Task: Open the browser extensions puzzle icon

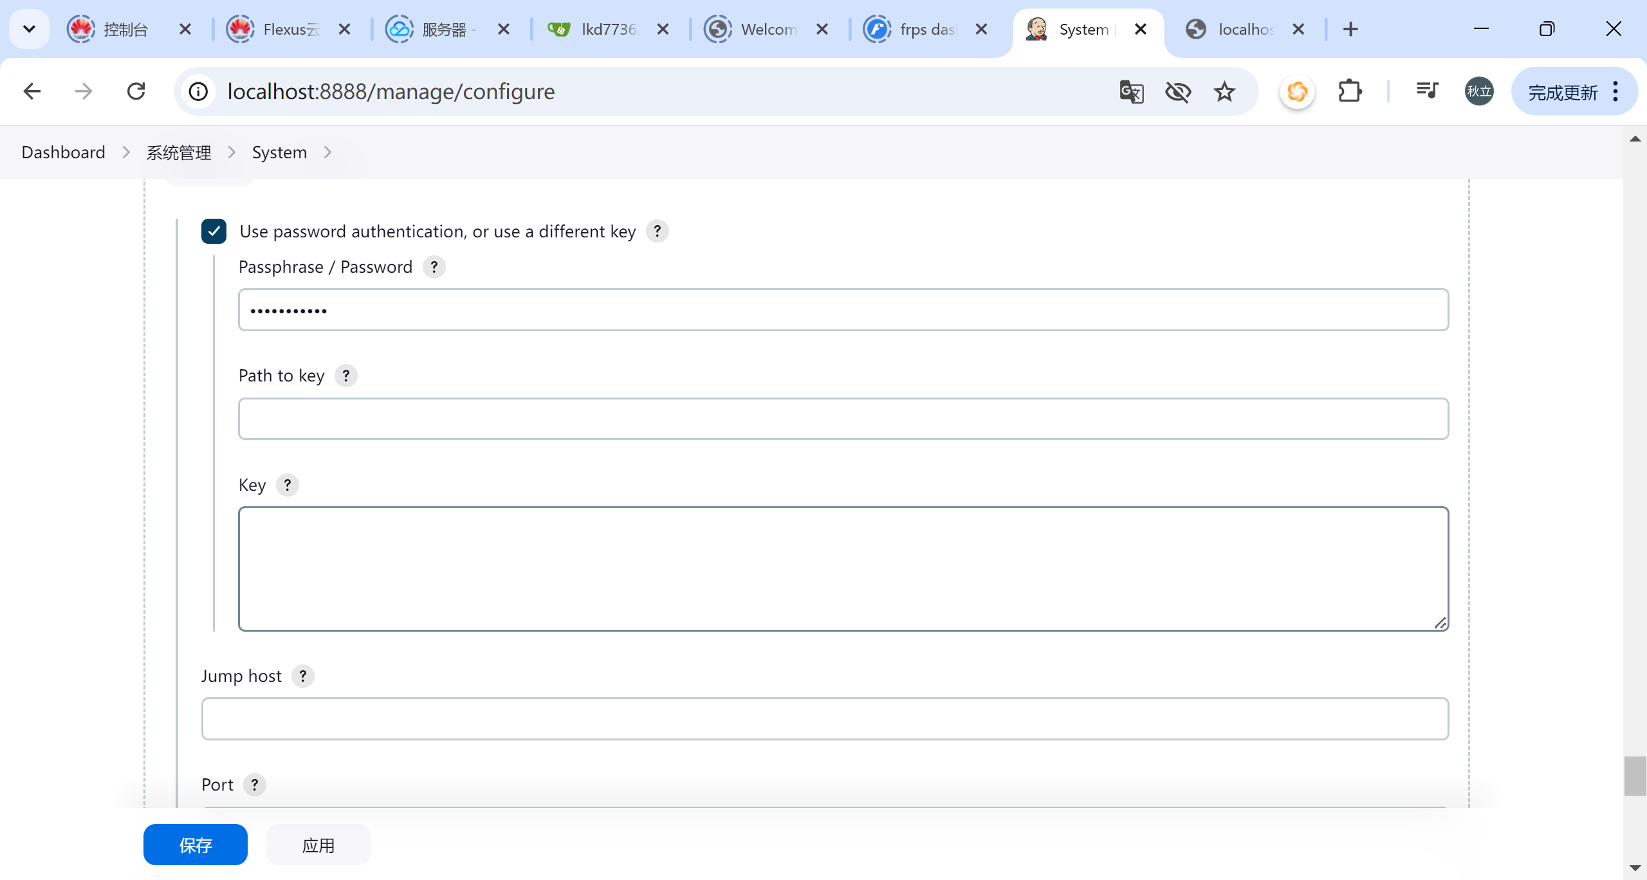Action: tap(1349, 92)
